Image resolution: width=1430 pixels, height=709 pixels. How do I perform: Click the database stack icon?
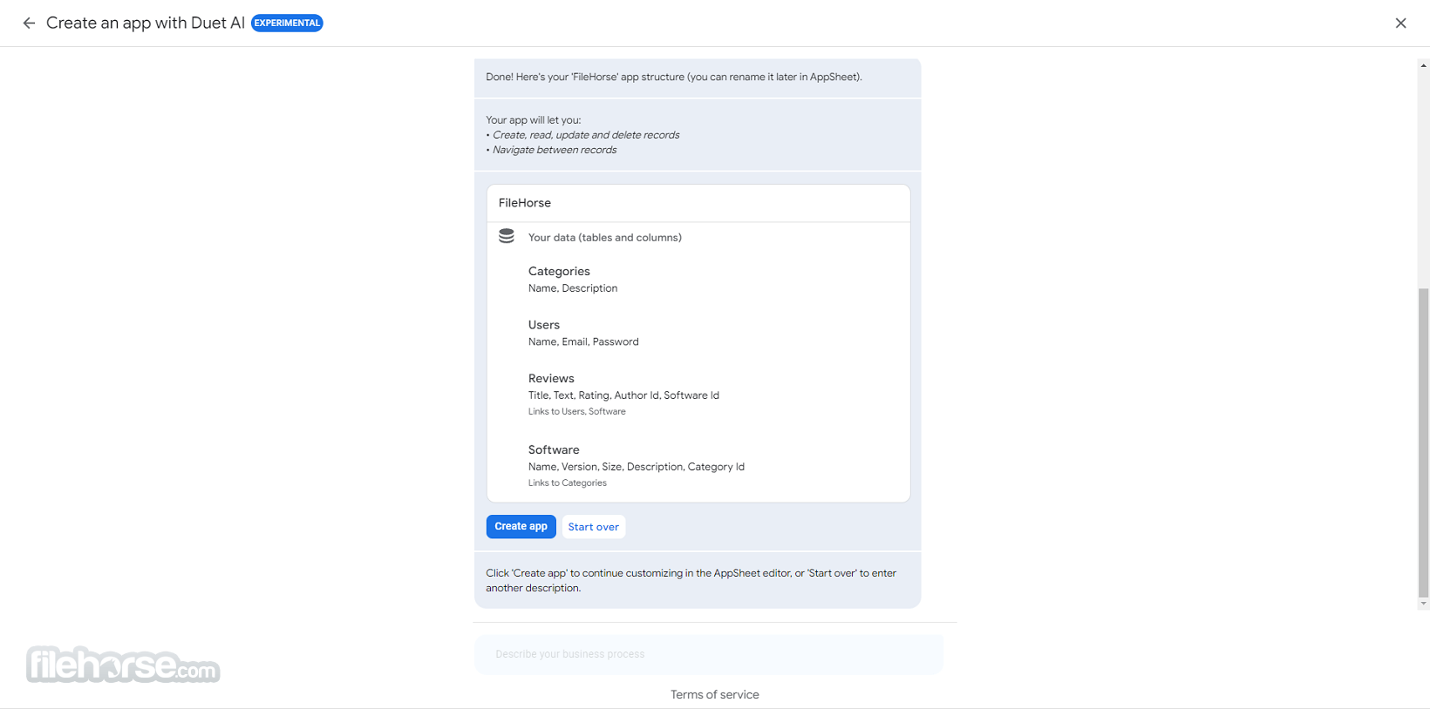tap(507, 236)
